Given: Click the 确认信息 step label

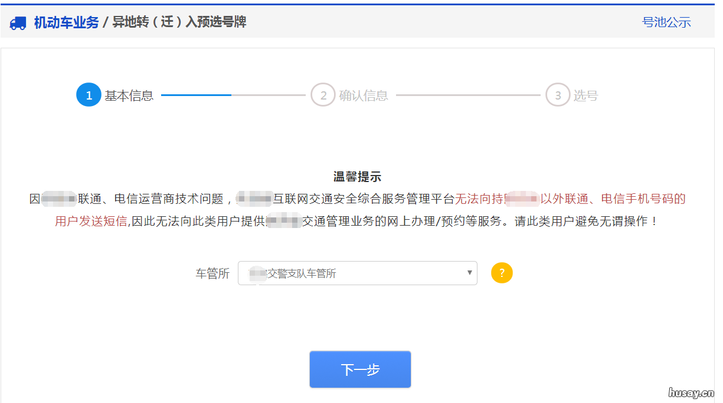Looking at the screenshot, I should click(x=365, y=94).
